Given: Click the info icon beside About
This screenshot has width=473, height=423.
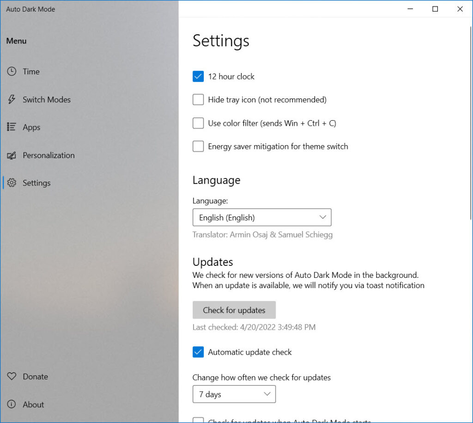Looking at the screenshot, I should coord(12,405).
